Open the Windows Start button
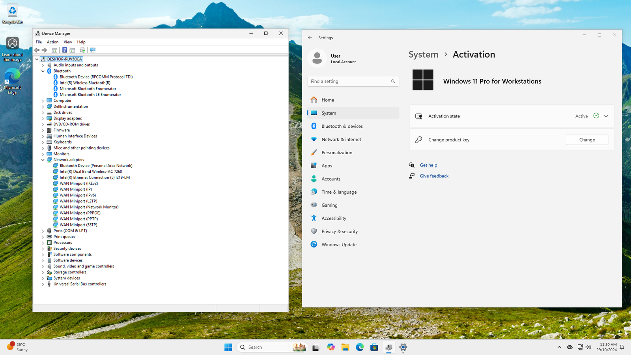631x355 pixels. pyautogui.click(x=228, y=347)
